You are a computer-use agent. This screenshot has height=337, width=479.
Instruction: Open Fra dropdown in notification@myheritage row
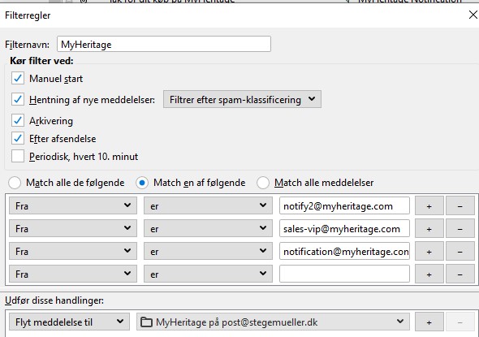click(x=73, y=251)
